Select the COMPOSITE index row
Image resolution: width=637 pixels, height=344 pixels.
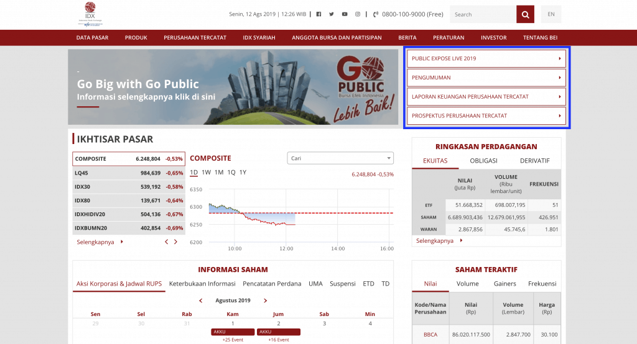(129, 158)
